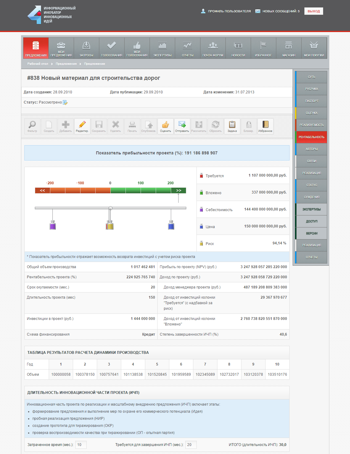
Task: Click the Требуется для завершения ИЧП field
Action: pyautogui.click(x=191, y=445)
